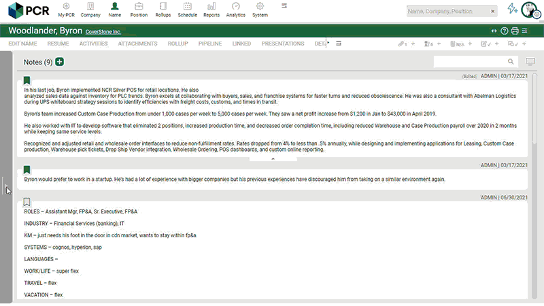Switch to the PRESENTATIONS tab
This screenshot has height=306, width=544.
[x=283, y=44]
